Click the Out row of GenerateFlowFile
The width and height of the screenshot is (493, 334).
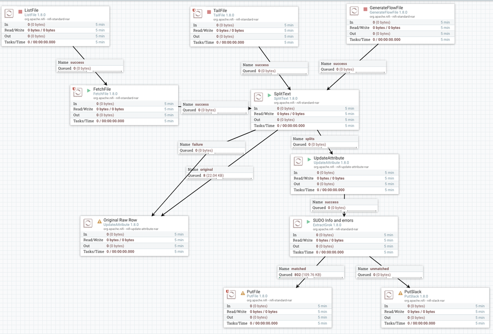[401, 34]
